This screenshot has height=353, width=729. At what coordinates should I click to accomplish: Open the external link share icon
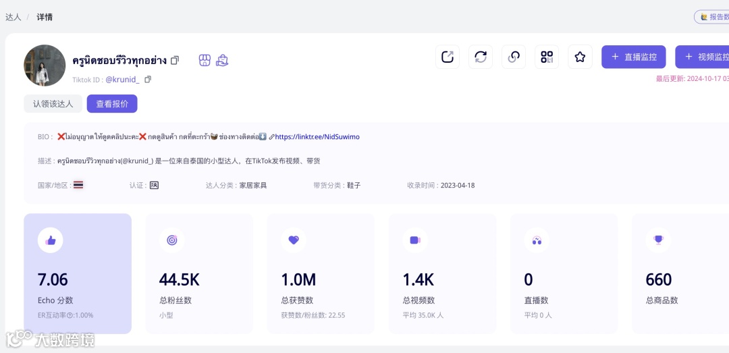pos(448,57)
